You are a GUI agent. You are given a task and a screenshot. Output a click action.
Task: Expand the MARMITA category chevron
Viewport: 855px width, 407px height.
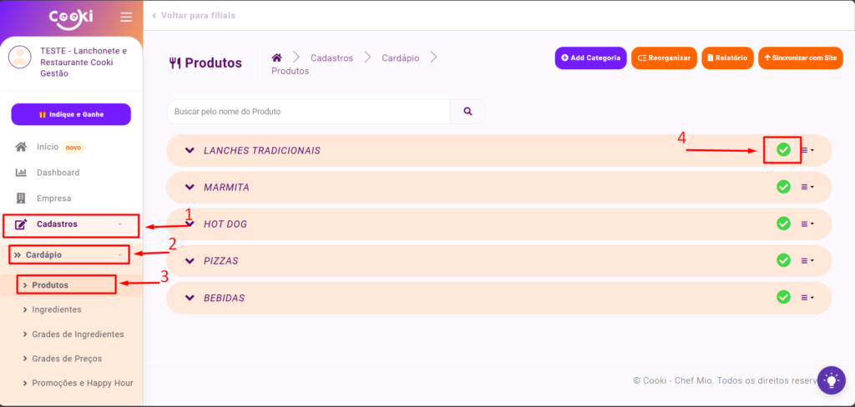pyautogui.click(x=190, y=187)
